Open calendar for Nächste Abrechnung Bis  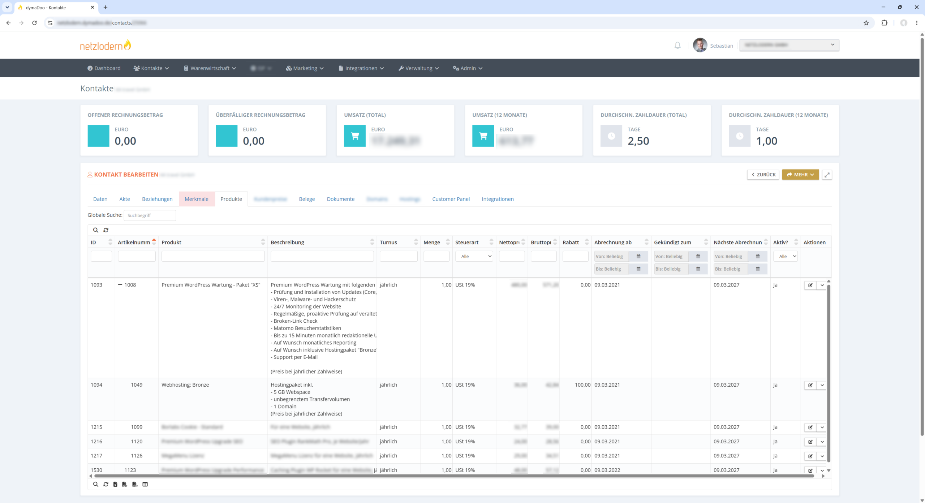click(x=758, y=269)
